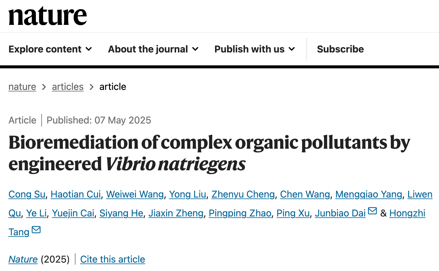This screenshot has width=439, height=271.
Task: Click the Nature logo
Action: (x=48, y=16)
